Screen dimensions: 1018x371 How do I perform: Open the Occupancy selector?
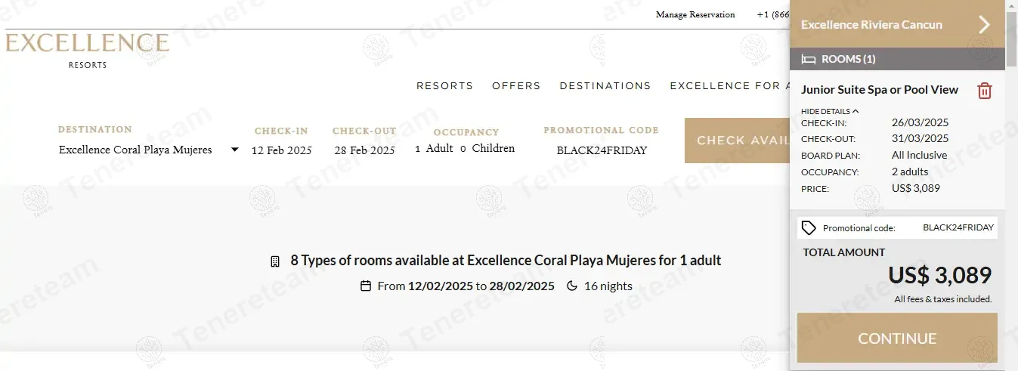465,149
